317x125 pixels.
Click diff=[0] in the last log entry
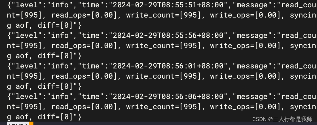pyautogui.click(x=55, y=117)
